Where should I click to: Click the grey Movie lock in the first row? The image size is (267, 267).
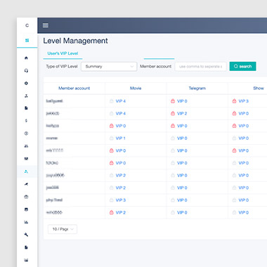[112, 101]
